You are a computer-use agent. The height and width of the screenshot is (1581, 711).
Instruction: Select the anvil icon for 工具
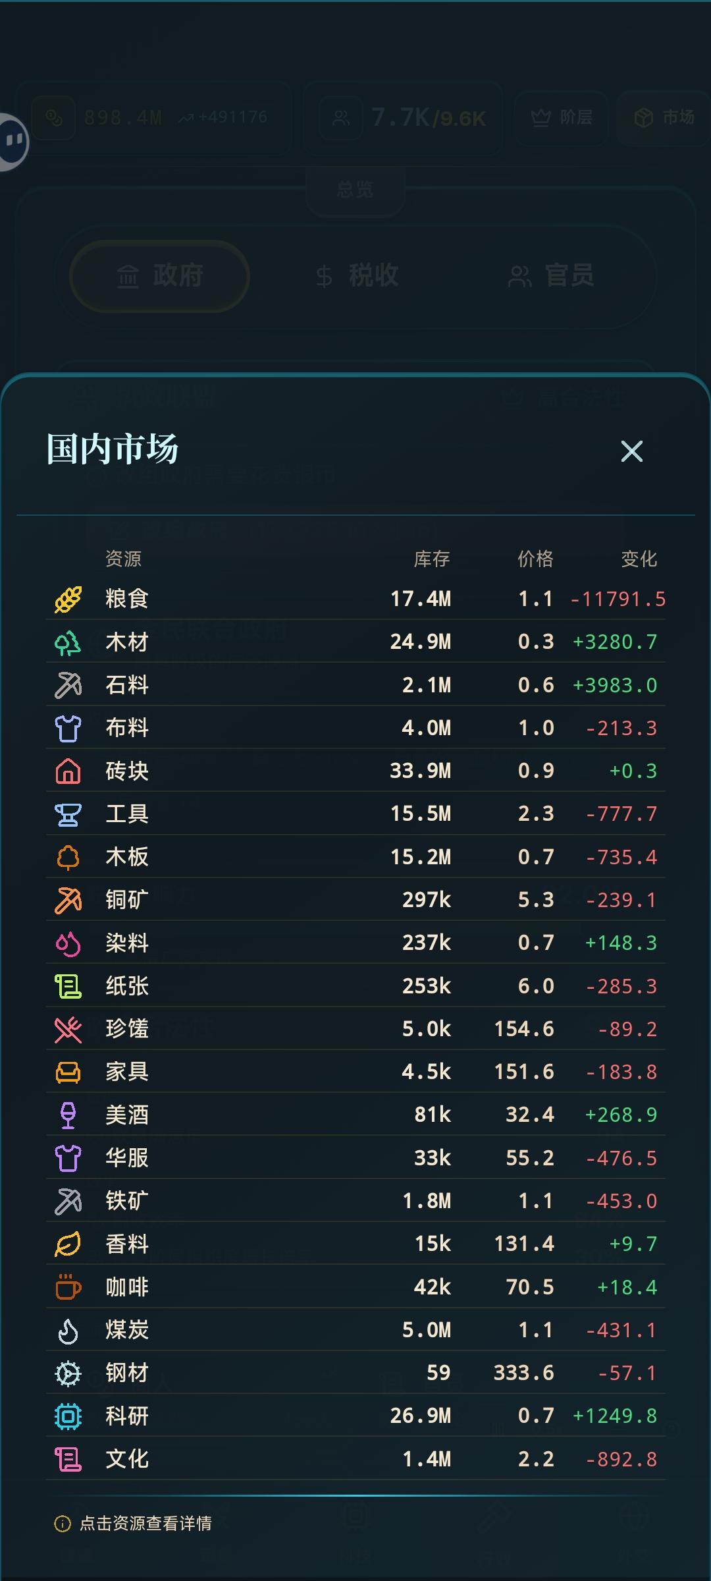[68, 814]
